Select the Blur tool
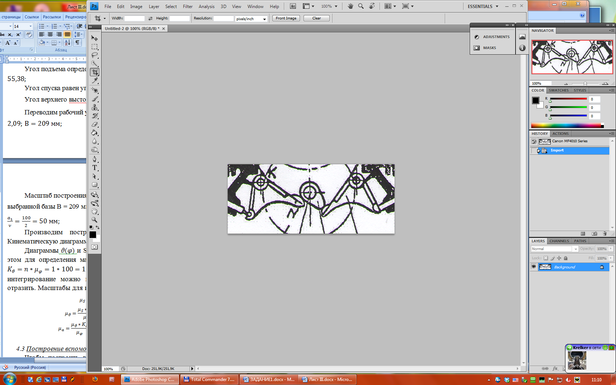 pos(95,141)
